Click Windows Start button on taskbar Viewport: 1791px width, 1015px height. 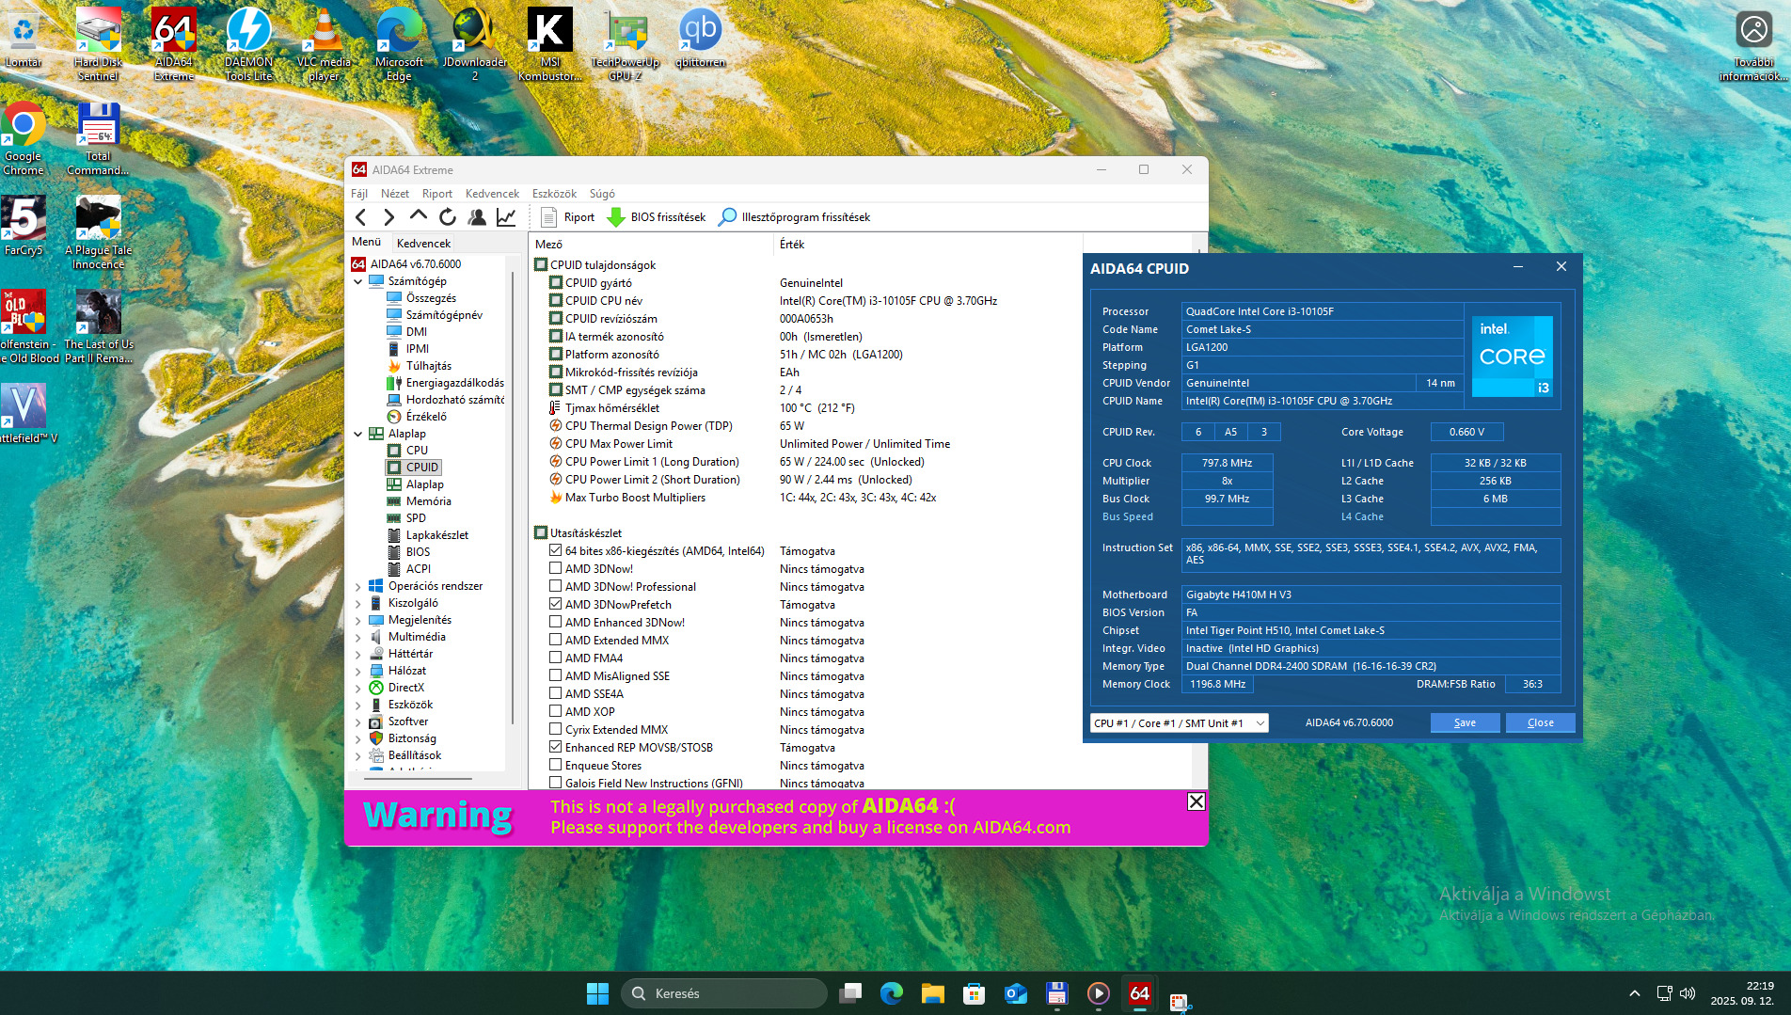point(597,993)
